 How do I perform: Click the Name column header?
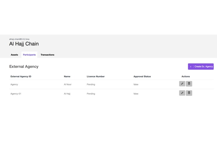[67, 76]
